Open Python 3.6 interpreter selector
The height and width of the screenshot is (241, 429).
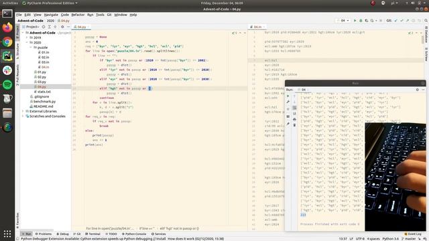coord(390,239)
